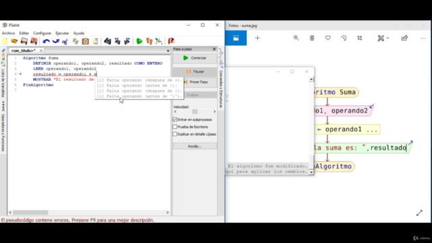
Task: Find previous with binoculars arrow icon
Action: tap(117, 41)
